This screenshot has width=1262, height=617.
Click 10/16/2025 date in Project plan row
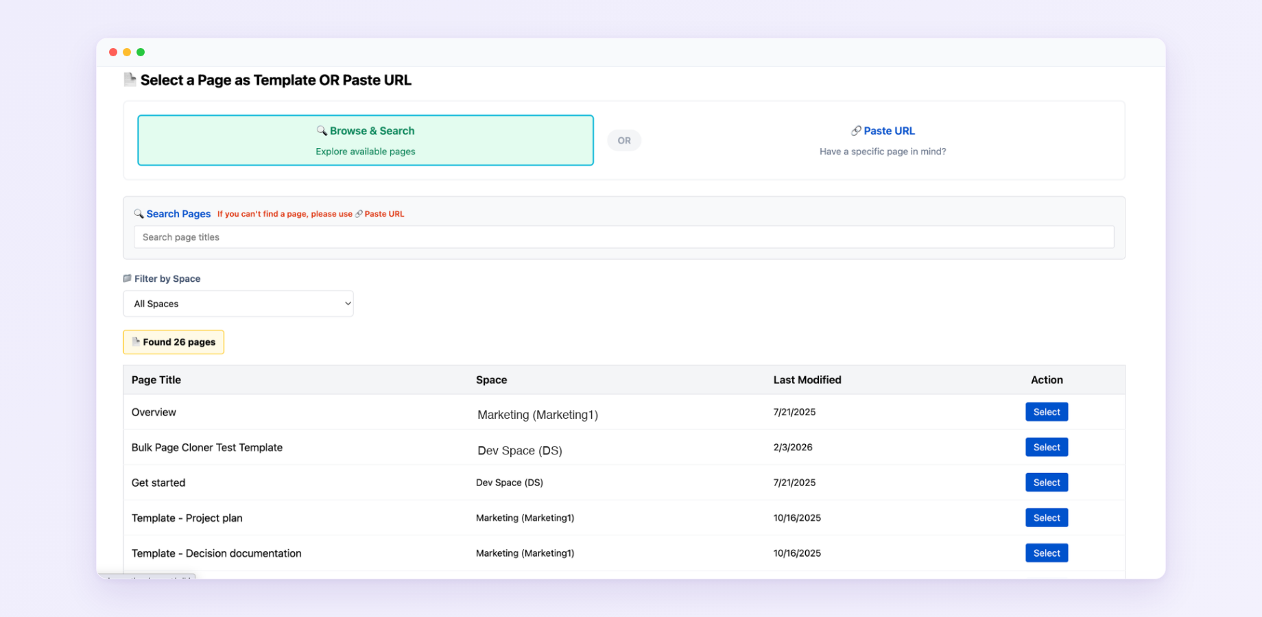click(x=797, y=518)
